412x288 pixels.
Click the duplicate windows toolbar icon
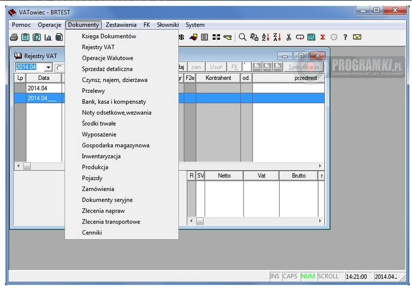point(254,37)
